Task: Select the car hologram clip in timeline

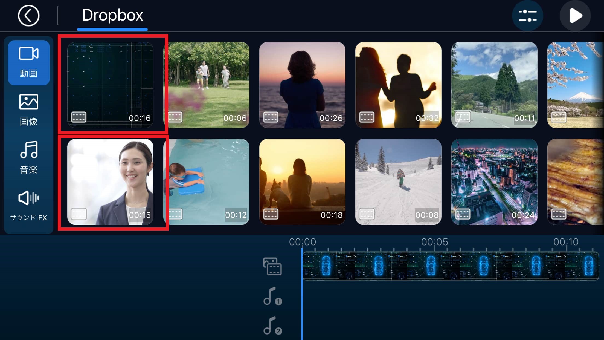Action: pos(451,266)
